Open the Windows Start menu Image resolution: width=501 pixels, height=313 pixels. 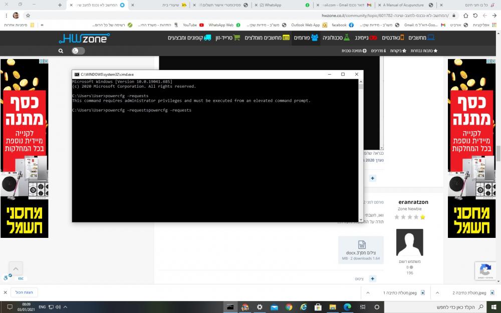493,307
